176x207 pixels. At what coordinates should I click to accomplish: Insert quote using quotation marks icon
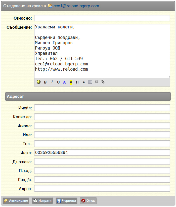(x=97, y=82)
